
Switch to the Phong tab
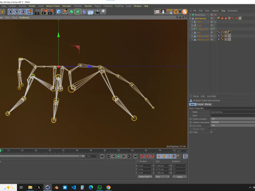(x=208, y=105)
